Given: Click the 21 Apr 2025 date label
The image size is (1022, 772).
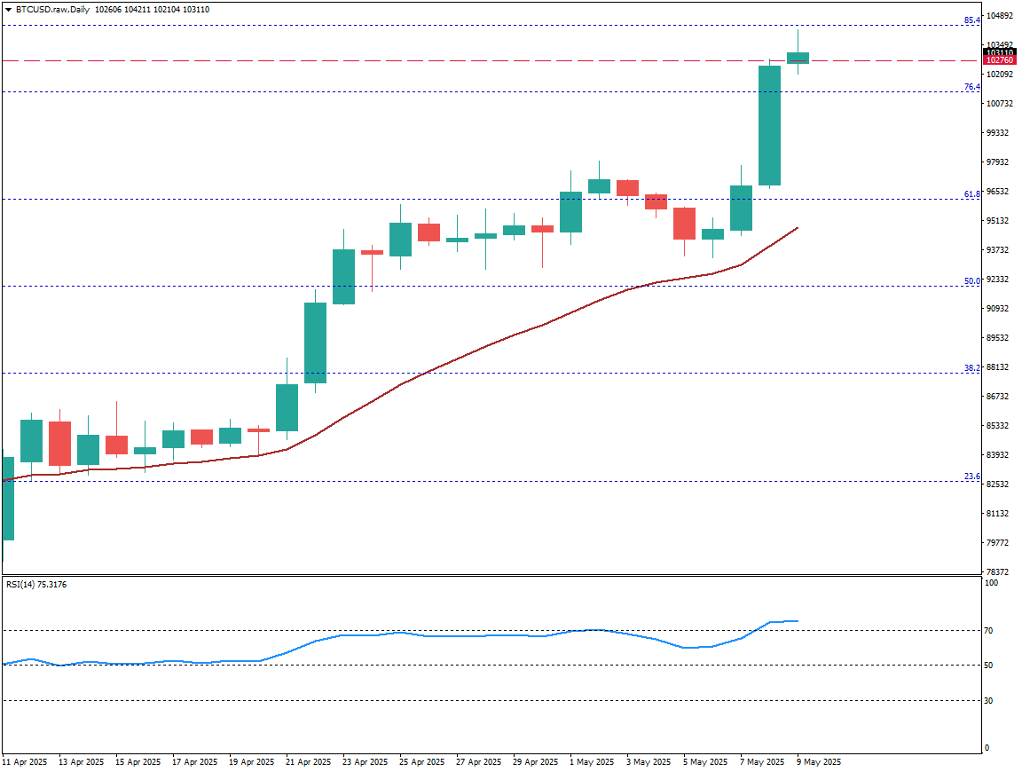Looking at the screenshot, I should pyautogui.click(x=307, y=762).
